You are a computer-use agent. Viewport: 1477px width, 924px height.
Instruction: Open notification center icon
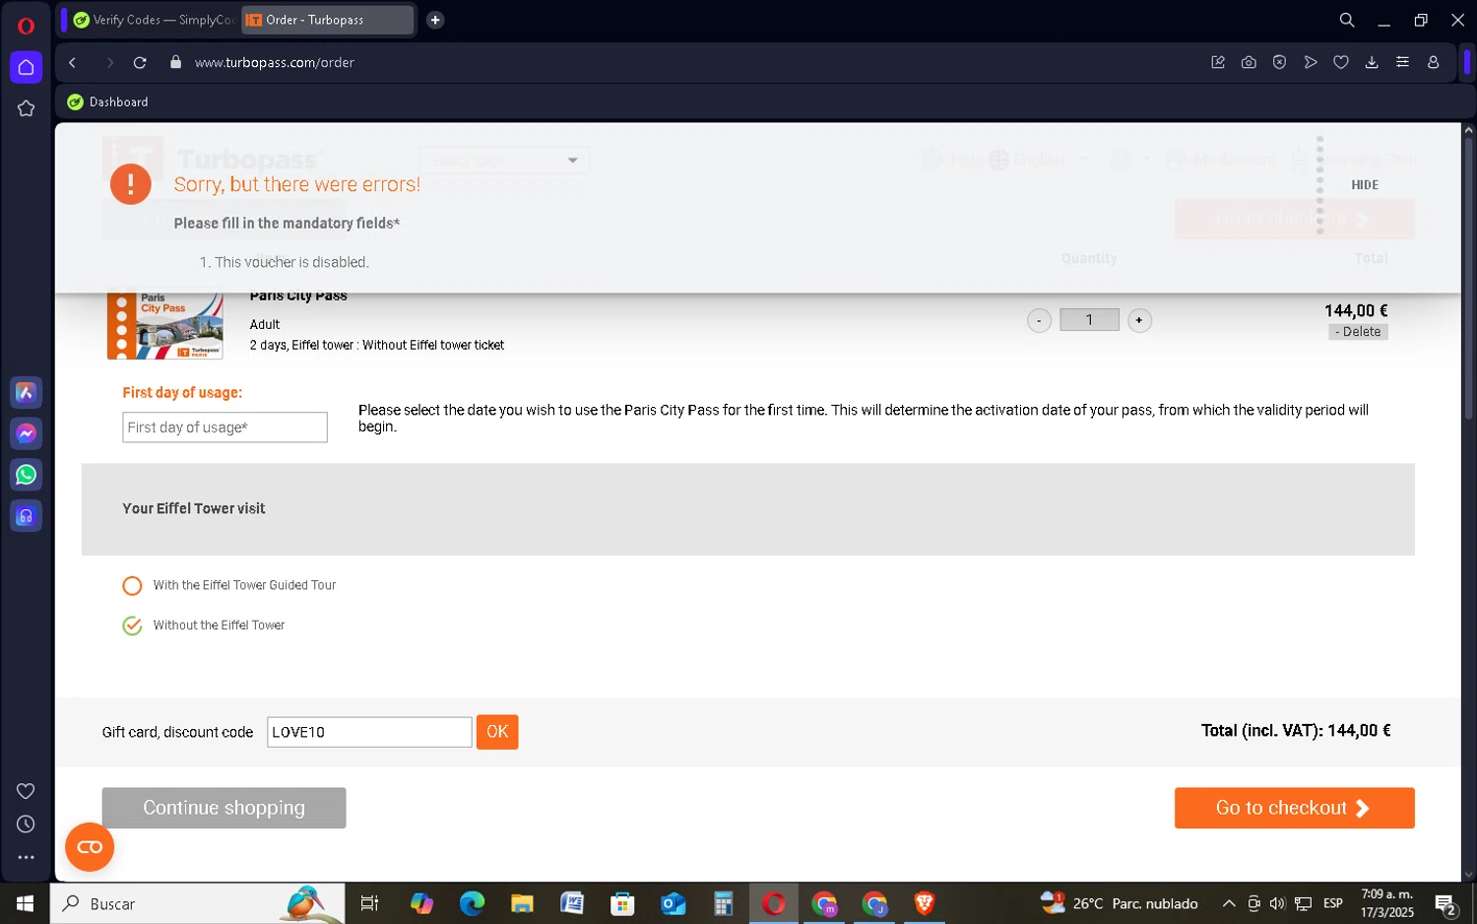(x=1445, y=903)
